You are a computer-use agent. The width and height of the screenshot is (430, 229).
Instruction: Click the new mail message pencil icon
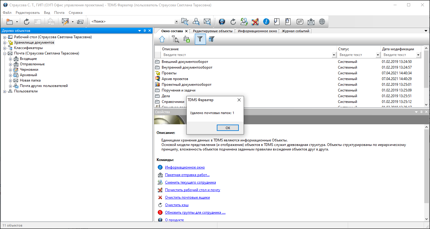65,21
